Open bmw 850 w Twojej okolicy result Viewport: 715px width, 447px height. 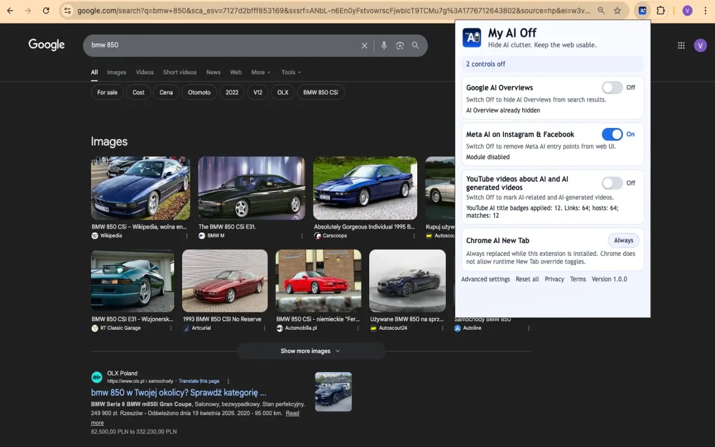179,393
